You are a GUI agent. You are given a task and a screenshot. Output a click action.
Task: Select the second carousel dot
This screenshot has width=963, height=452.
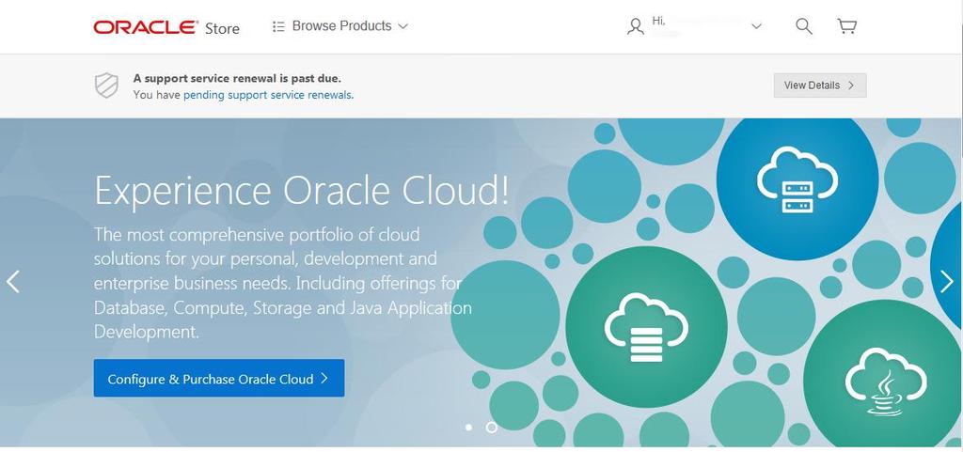point(491,427)
